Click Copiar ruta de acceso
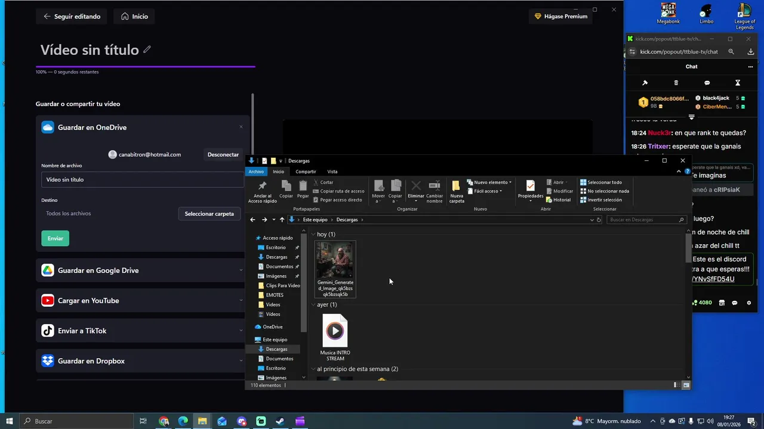This screenshot has height=429, width=764. 338,191
